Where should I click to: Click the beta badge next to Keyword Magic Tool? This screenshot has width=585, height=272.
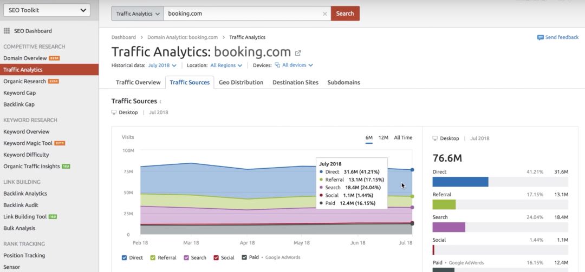coord(60,143)
